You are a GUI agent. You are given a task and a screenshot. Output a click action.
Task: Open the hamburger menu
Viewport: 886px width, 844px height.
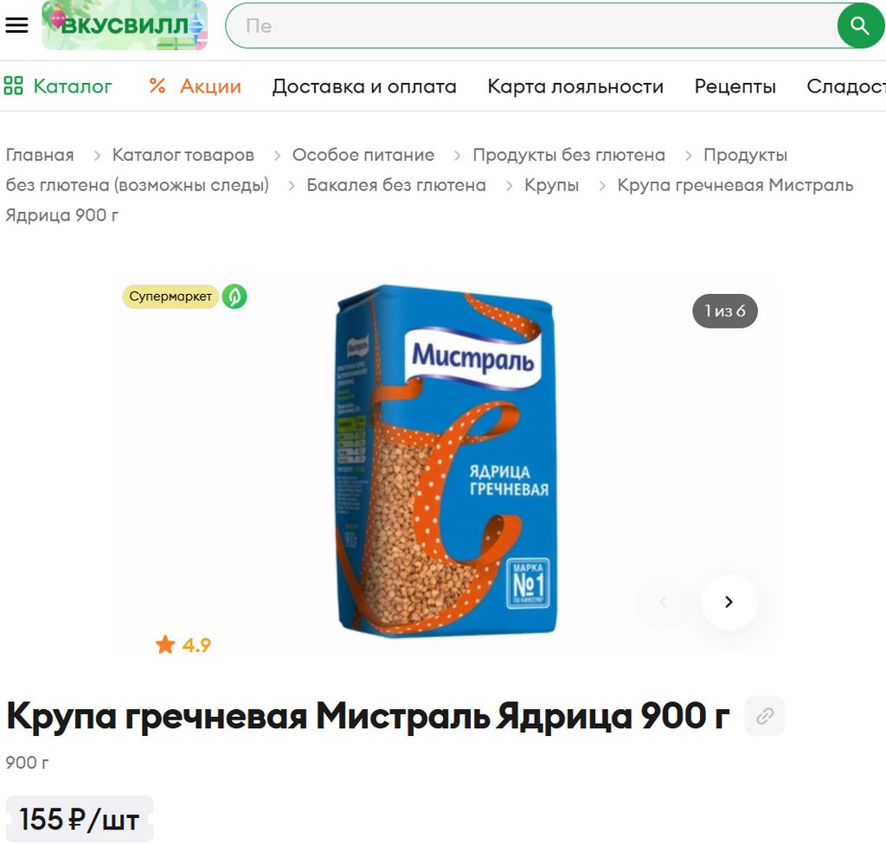(x=16, y=25)
